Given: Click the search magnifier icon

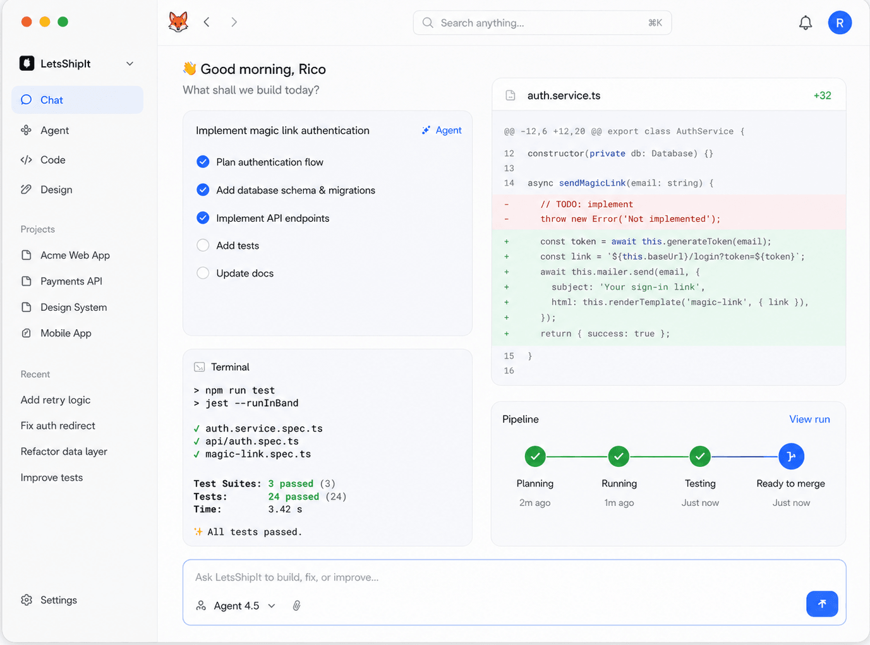Looking at the screenshot, I should pos(428,23).
